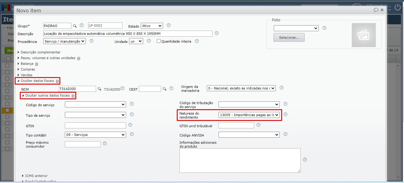Open help icon next to CEST search
This screenshot has height=183, width=404.
click(171, 88)
